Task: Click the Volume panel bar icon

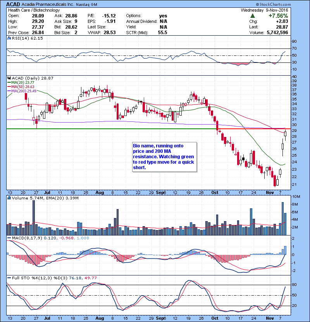Action: [9, 198]
